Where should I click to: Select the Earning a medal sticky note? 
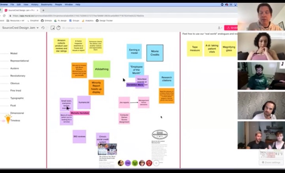(134, 51)
